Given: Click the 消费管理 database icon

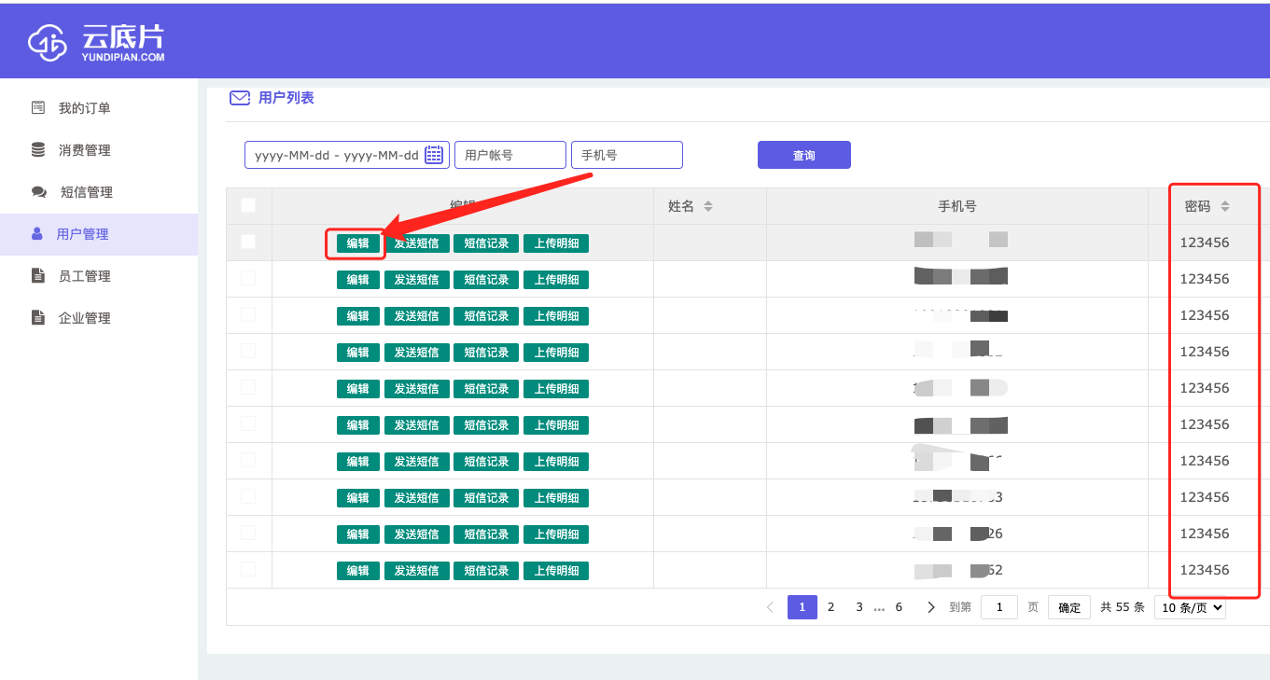Looking at the screenshot, I should pyautogui.click(x=38, y=150).
